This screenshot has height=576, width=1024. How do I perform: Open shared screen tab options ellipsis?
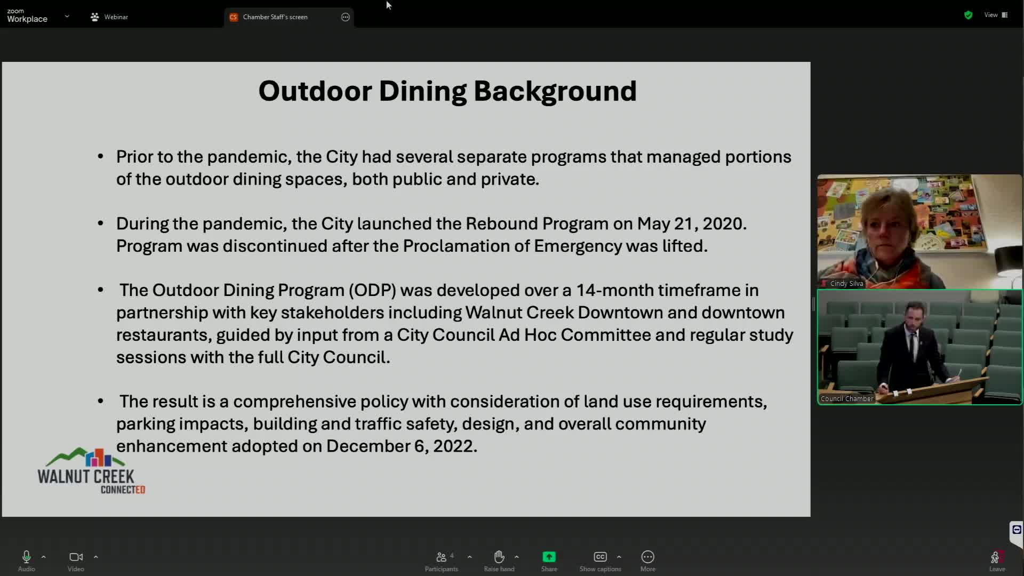tap(346, 17)
